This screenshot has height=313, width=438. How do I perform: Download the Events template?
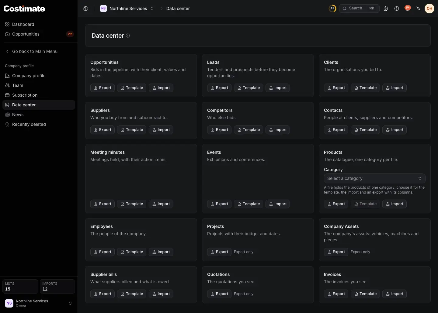tap(249, 204)
